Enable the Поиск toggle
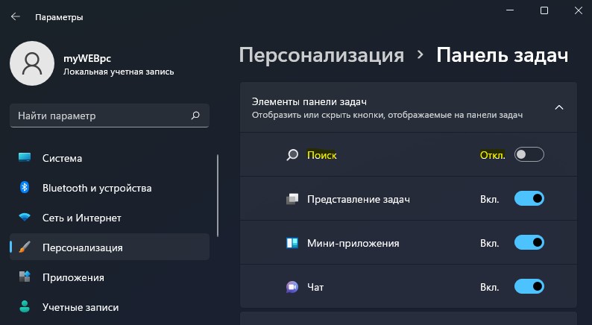The image size is (592, 325). pos(529,154)
